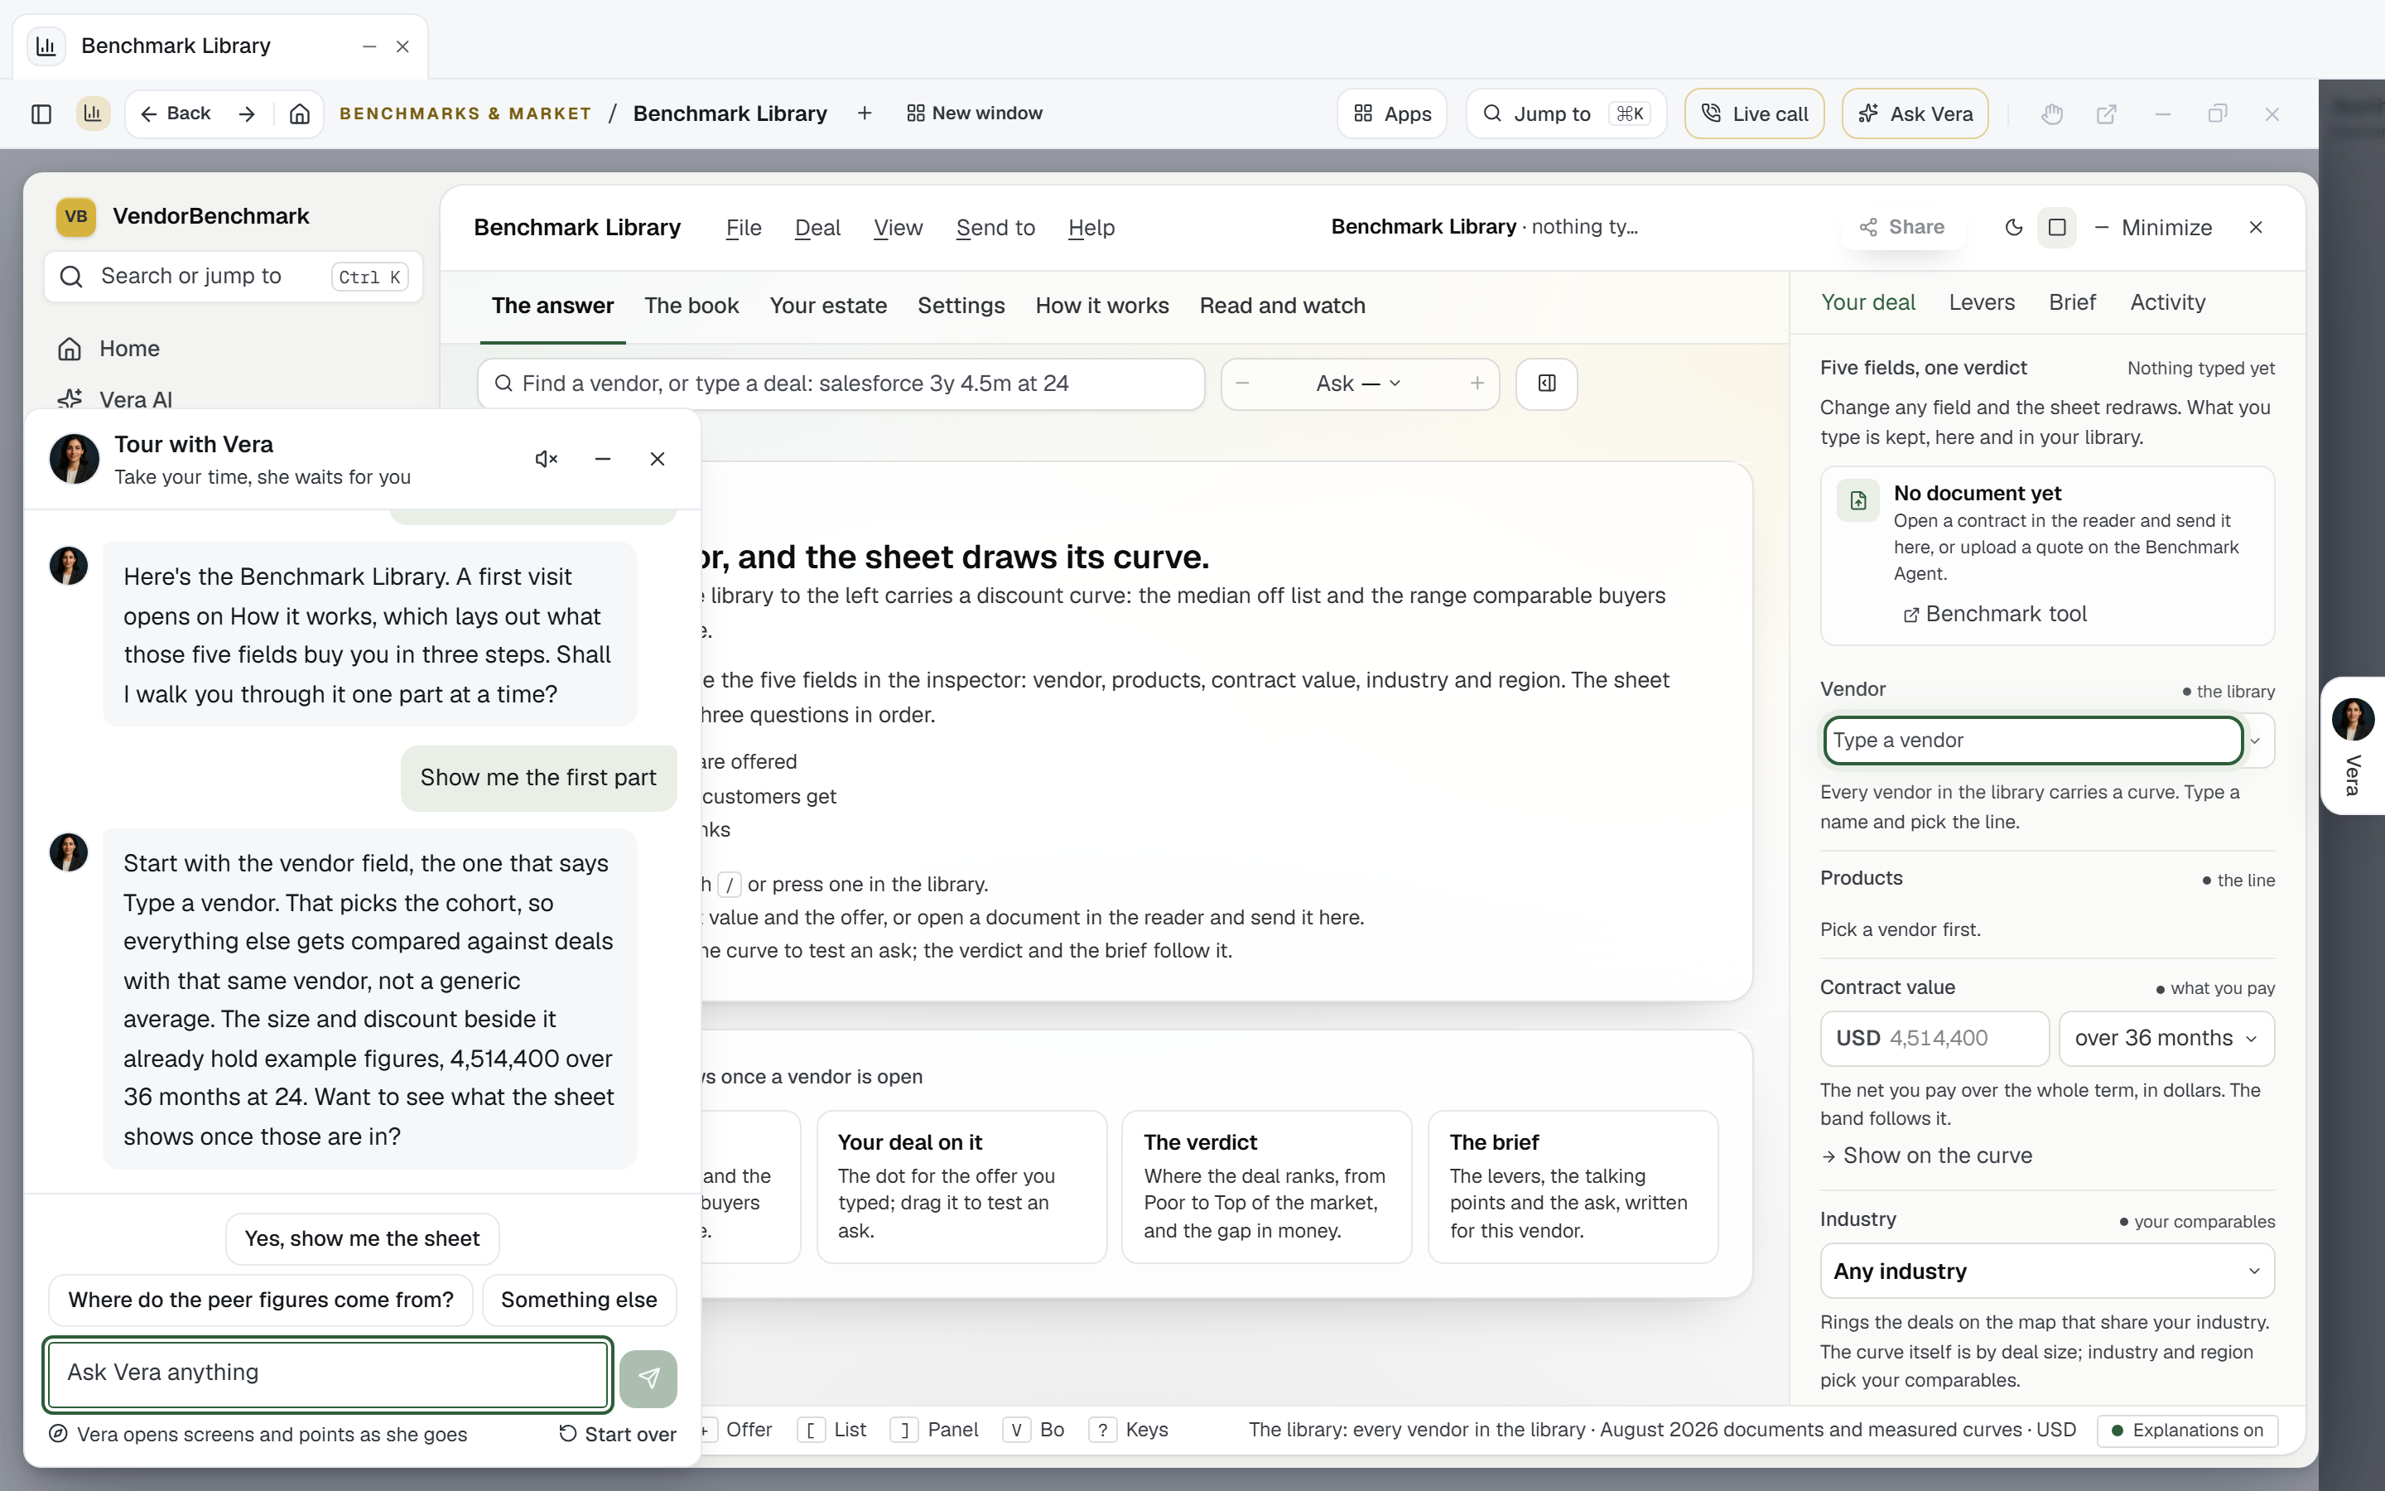The width and height of the screenshot is (2385, 1491).
Task: Minimize the Tour with Vera panel
Action: coord(602,459)
